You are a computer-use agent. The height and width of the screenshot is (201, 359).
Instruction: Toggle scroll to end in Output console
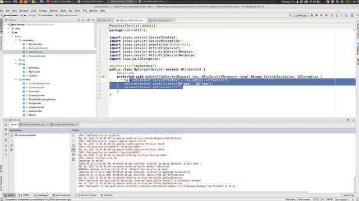pos(73,150)
